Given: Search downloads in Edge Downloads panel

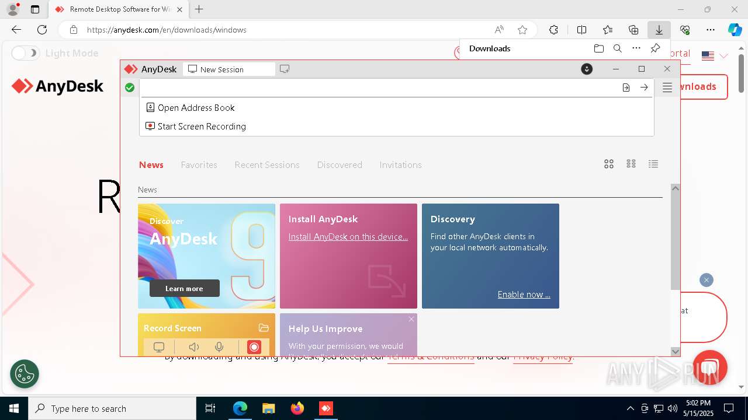Looking at the screenshot, I should click(617, 48).
